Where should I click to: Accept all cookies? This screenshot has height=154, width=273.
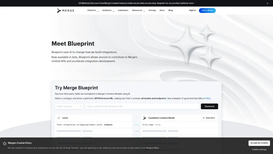(259, 143)
